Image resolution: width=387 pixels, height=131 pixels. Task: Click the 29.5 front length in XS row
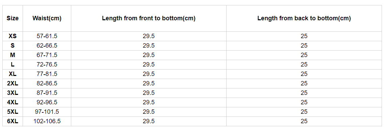[149, 36]
